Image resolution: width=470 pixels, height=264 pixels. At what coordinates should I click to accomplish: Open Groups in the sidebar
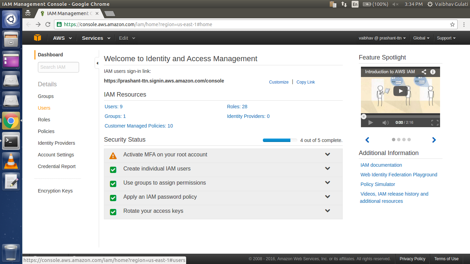click(x=46, y=96)
